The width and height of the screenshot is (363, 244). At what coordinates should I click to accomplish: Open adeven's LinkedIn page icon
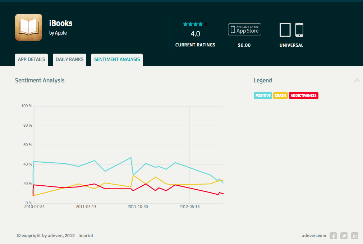click(355, 236)
